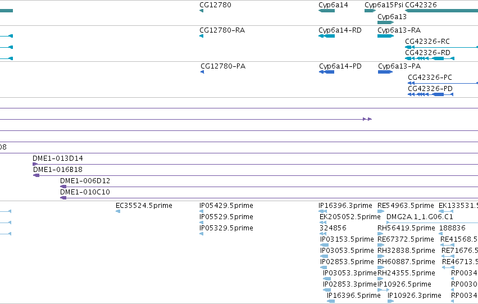Viewport: 478px width, 304px height.
Task: Select the CG12780 gene feature label
Action: 215,5
